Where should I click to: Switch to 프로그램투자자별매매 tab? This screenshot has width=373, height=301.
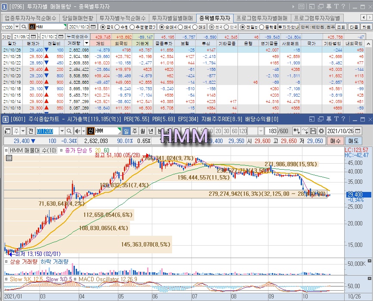pos(262,18)
